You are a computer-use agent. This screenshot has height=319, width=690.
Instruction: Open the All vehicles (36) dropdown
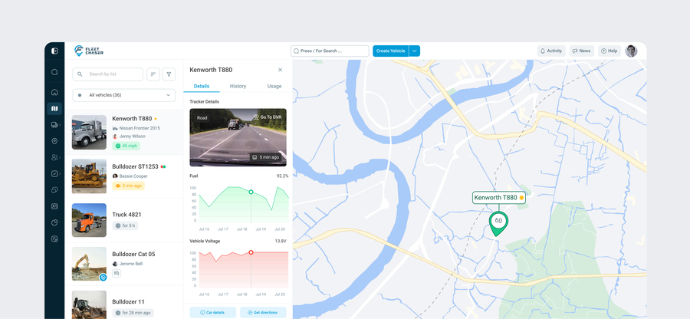[x=124, y=95]
